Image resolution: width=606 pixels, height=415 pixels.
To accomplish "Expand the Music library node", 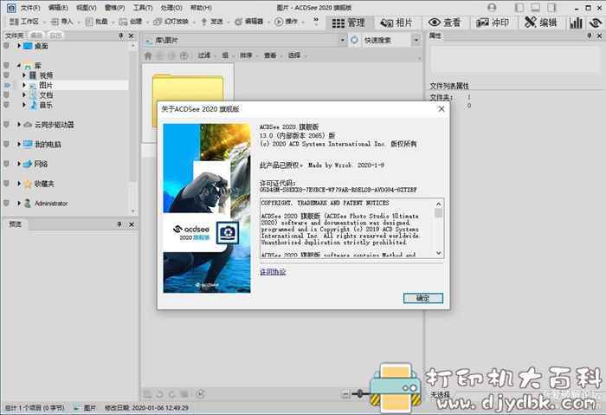I will 24,105.
